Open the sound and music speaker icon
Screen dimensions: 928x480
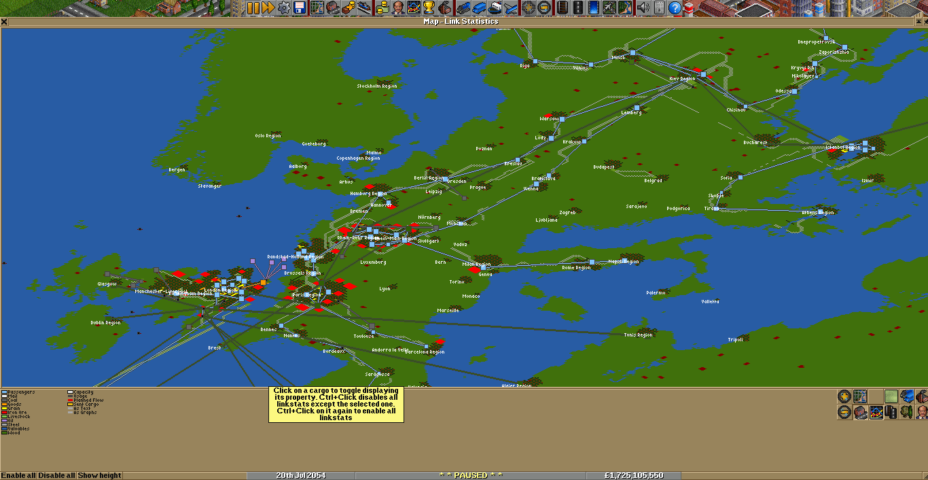tap(642, 7)
